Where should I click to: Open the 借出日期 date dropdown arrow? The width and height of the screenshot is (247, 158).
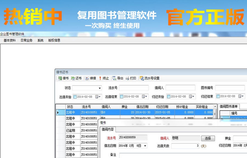click(x=145, y=146)
